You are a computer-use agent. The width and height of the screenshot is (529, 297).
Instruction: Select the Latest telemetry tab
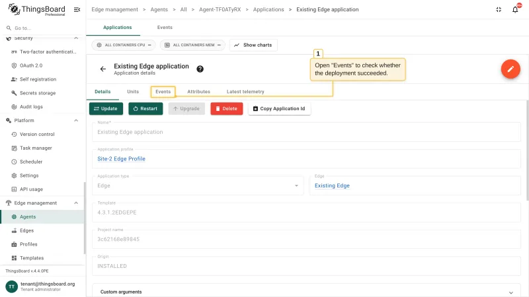click(245, 92)
